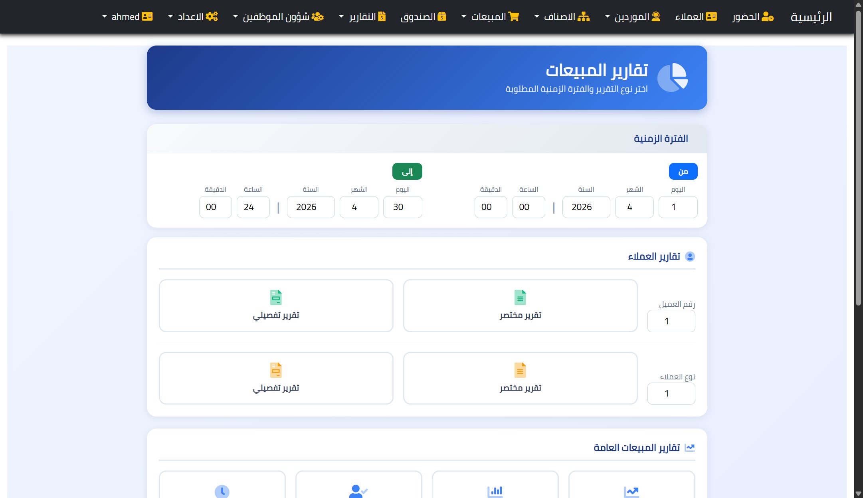
Task: Click the نوع العملاء customer type field
Action: pyautogui.click(x=671, y=393)
